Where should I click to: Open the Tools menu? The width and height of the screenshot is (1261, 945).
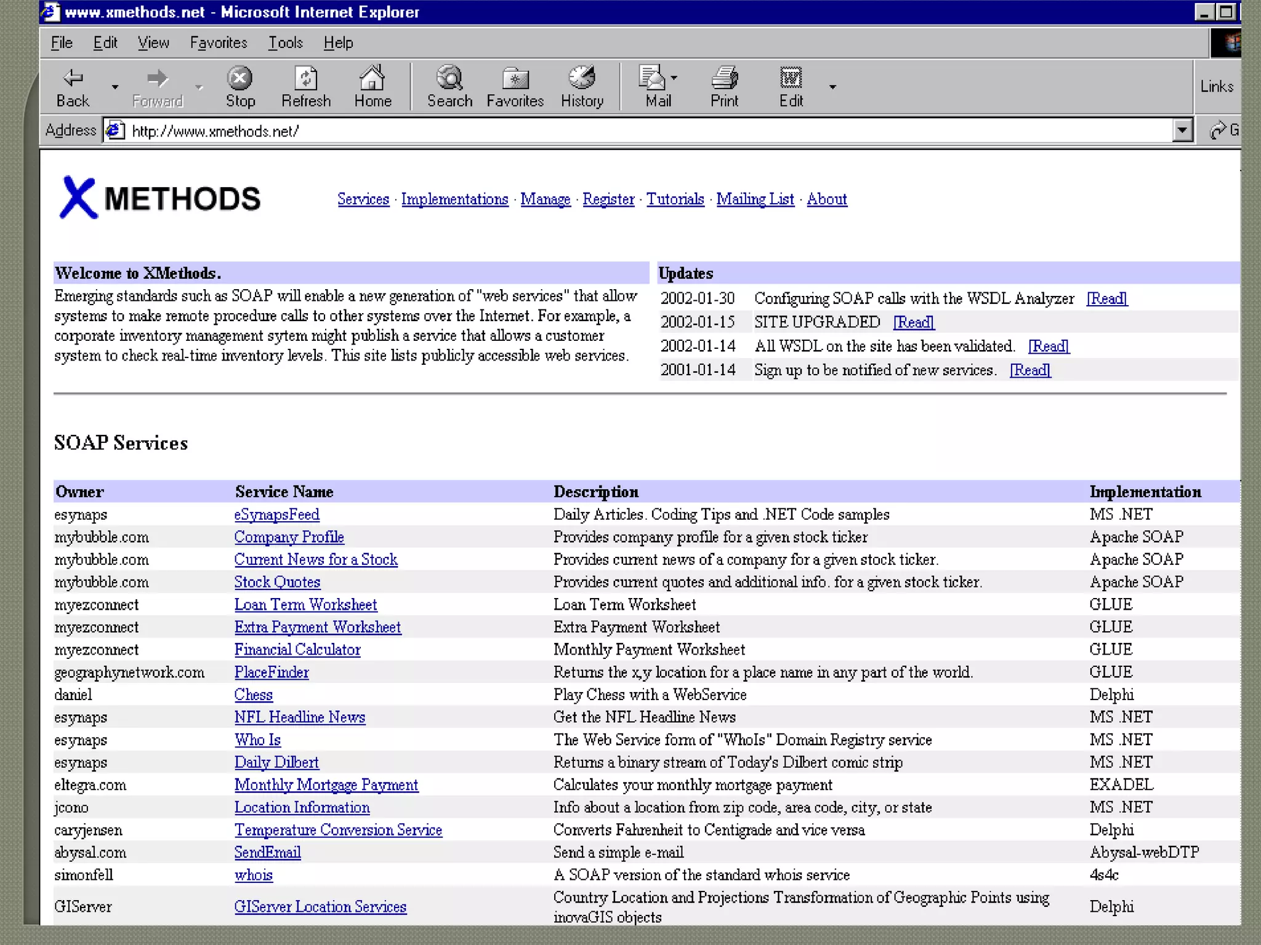tap(285, 42)
